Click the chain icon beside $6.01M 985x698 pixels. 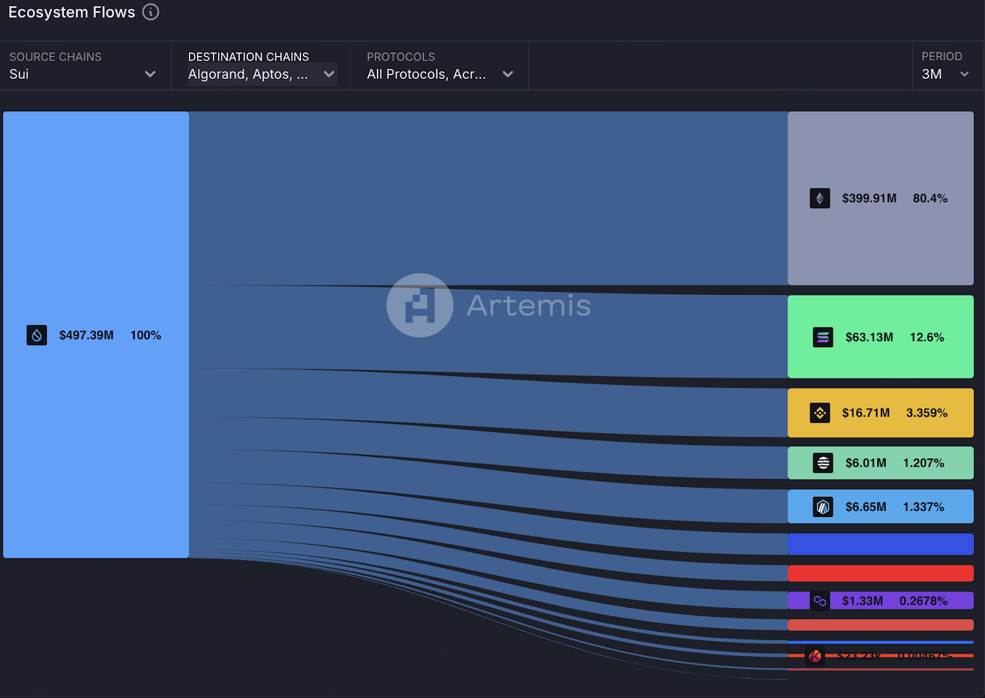823,463
